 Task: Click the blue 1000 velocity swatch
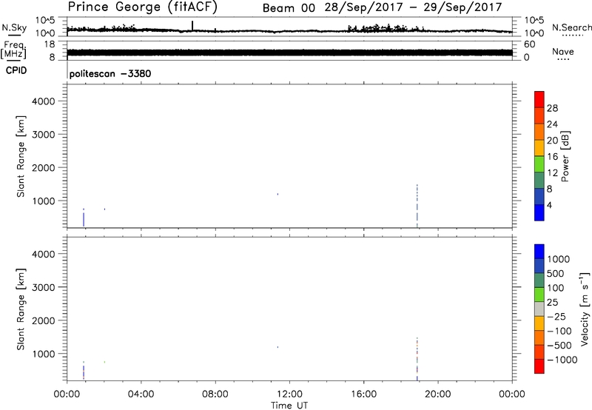tap(539, 252)
